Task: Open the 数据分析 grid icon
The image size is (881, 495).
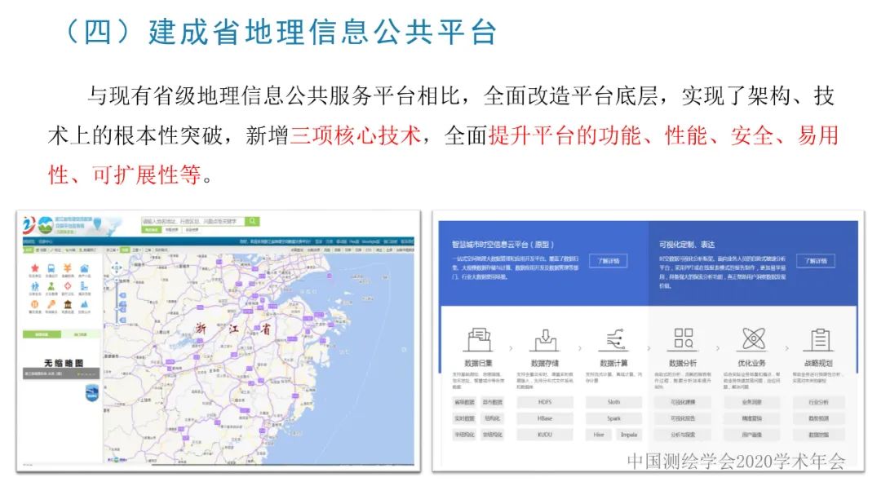Action: [x=681, y=336]
